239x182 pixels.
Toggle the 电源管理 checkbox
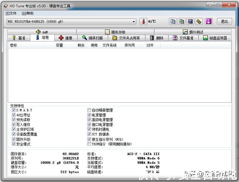(89, 115)
